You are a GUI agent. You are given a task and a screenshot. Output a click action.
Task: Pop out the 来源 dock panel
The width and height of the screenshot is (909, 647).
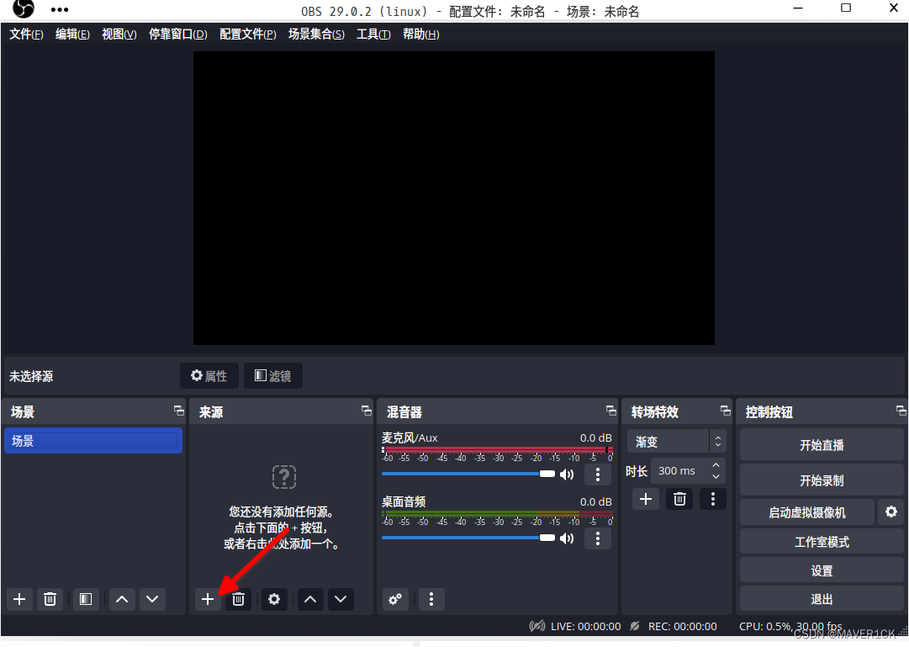(367, 411)
